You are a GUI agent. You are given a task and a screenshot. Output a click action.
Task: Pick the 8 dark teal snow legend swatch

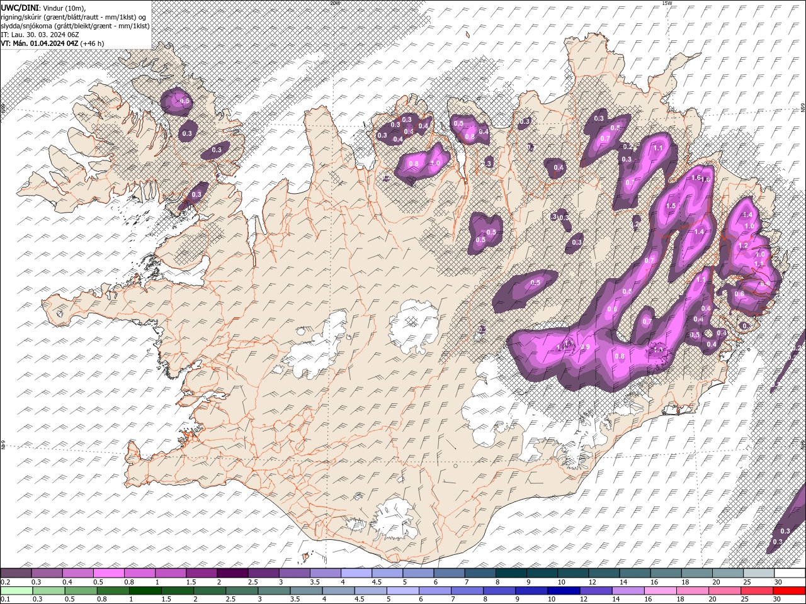(511, 573)
